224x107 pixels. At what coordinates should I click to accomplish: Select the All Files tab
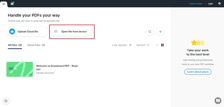click(x=15, y=45)
